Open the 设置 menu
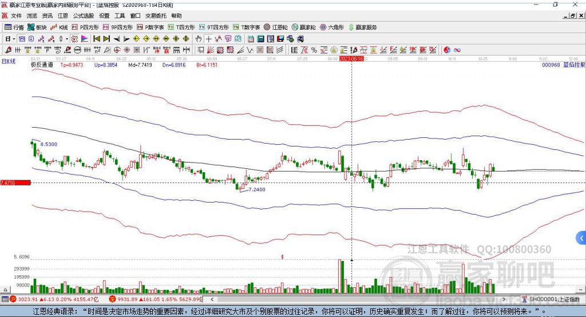The width and height of the screenshot is (586, 317). (104, 15)
